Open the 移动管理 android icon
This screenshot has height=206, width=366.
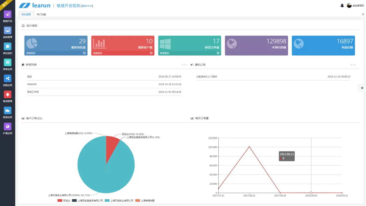coord(8,94)
